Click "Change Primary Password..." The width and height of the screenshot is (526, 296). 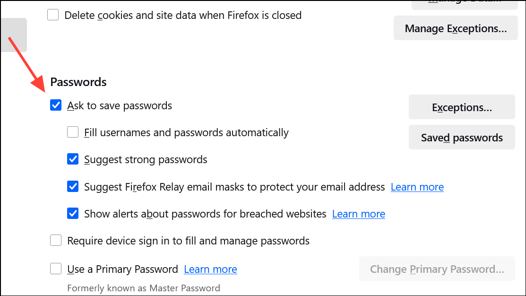437,269
